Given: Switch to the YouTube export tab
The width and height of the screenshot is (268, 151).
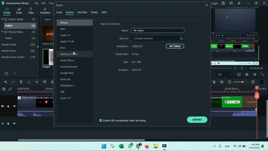Looking at the screenshot, I should click(82, 12).
